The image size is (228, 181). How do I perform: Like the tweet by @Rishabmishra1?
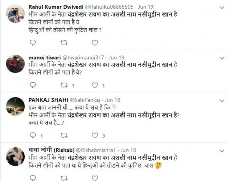(x=95, y=178)
